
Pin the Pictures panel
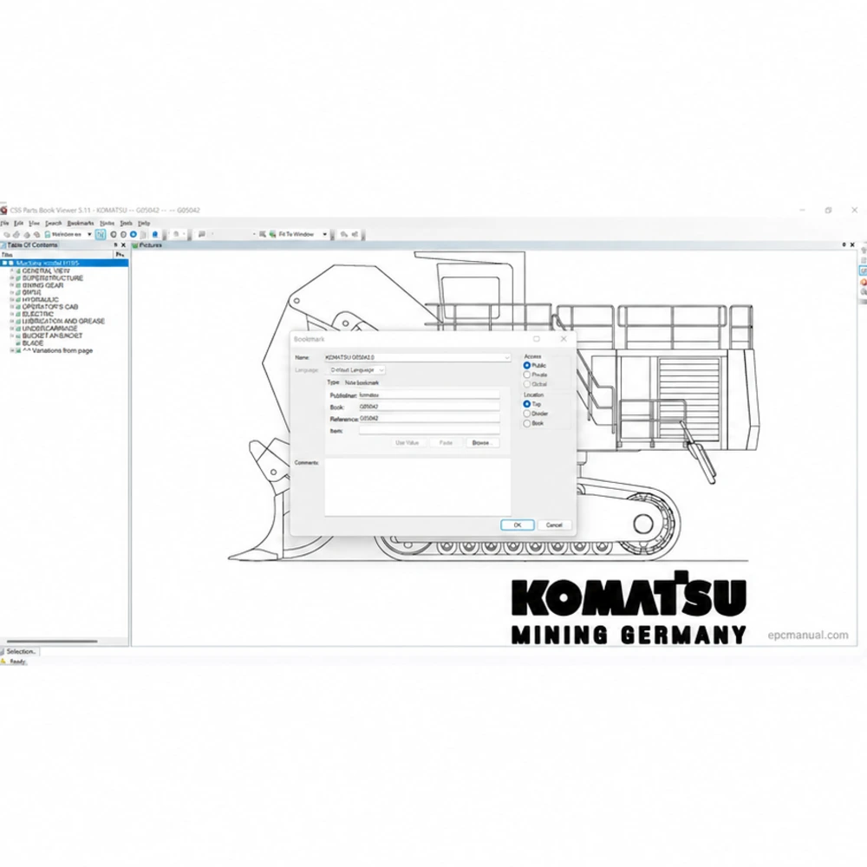click(x=844, y=245)
